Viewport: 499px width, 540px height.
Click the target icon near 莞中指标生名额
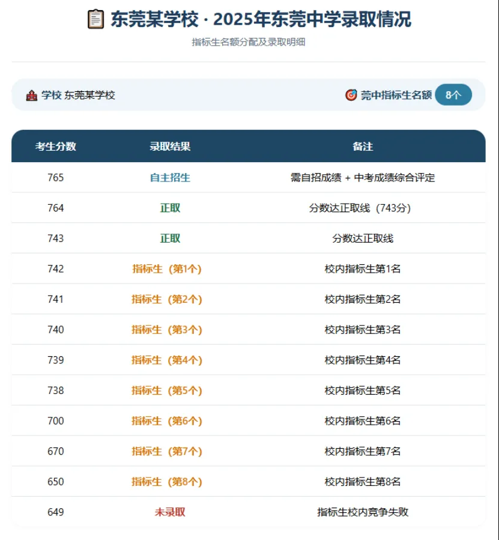coord(351,95)
